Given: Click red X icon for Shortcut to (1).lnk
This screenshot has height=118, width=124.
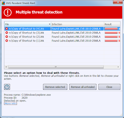Looking at the screenshot, I should 7,41.
